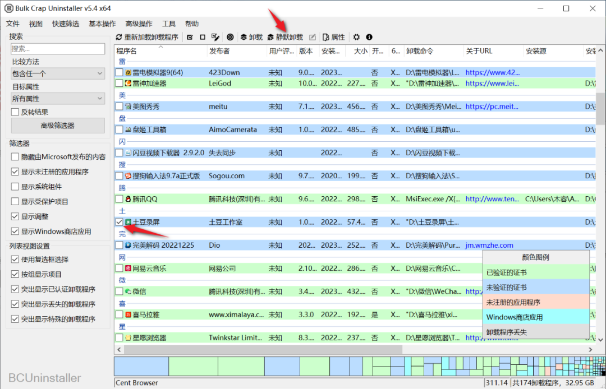Sort by the 安装源 column header
Viewport: 606px width, 389px height.
pos(553,51)
